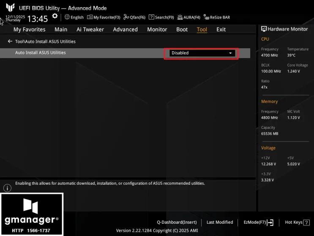This screenshot has width=314, height=236.
Task: Click the EzMode switch arrow icon
Action: (x=270, y=222)
